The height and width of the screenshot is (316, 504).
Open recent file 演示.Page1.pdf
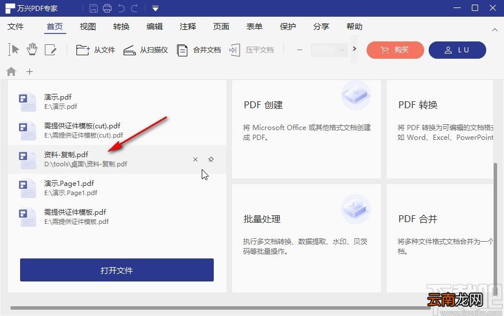click(x=117, y=188)
